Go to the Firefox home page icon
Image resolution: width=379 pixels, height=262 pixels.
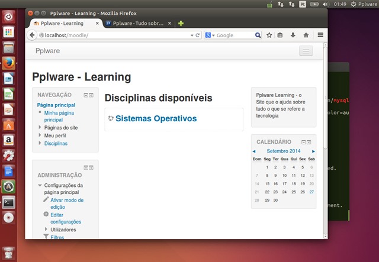pos(306,35)
